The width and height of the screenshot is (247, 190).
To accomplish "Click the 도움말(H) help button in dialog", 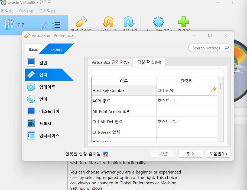I will pyautogui.click(x=218, y=154).
